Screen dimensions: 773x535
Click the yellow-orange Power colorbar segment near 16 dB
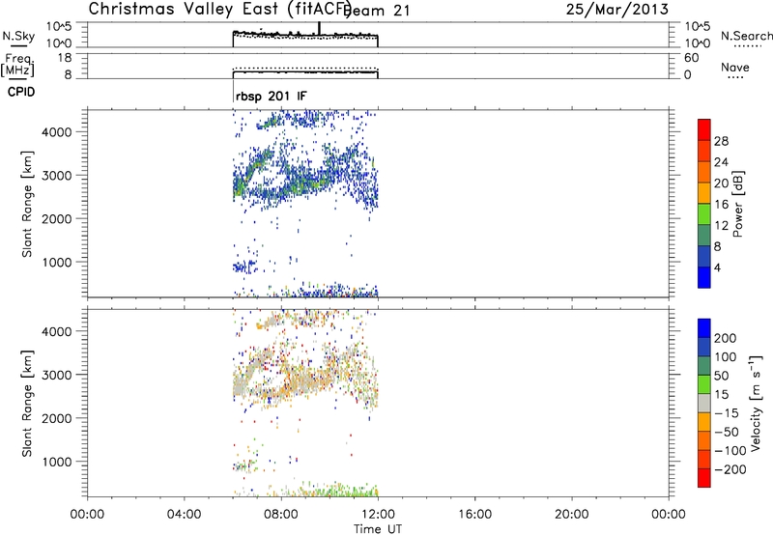[x=704, y=192]
